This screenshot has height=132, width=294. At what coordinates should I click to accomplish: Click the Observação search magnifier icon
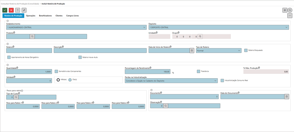[x=166, y=106]
